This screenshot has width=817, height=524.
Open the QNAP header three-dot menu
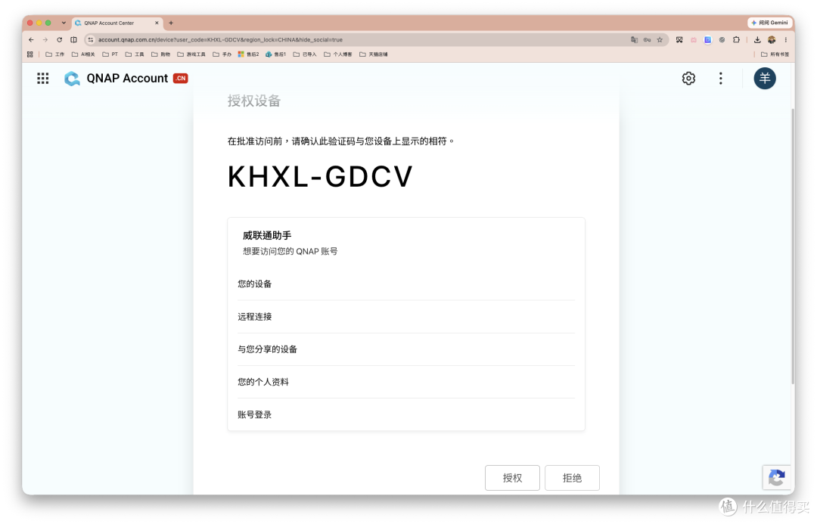click(721, 78)
